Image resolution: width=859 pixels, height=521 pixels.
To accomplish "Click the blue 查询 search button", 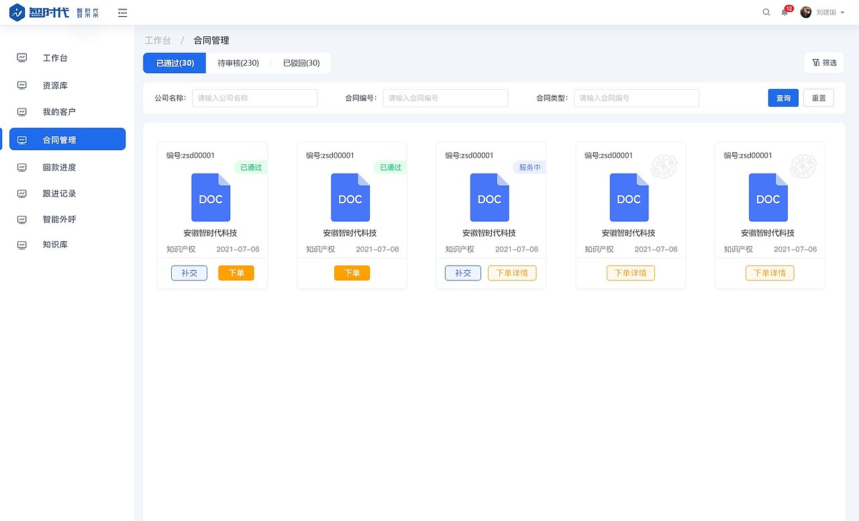I will coord(782,98).
